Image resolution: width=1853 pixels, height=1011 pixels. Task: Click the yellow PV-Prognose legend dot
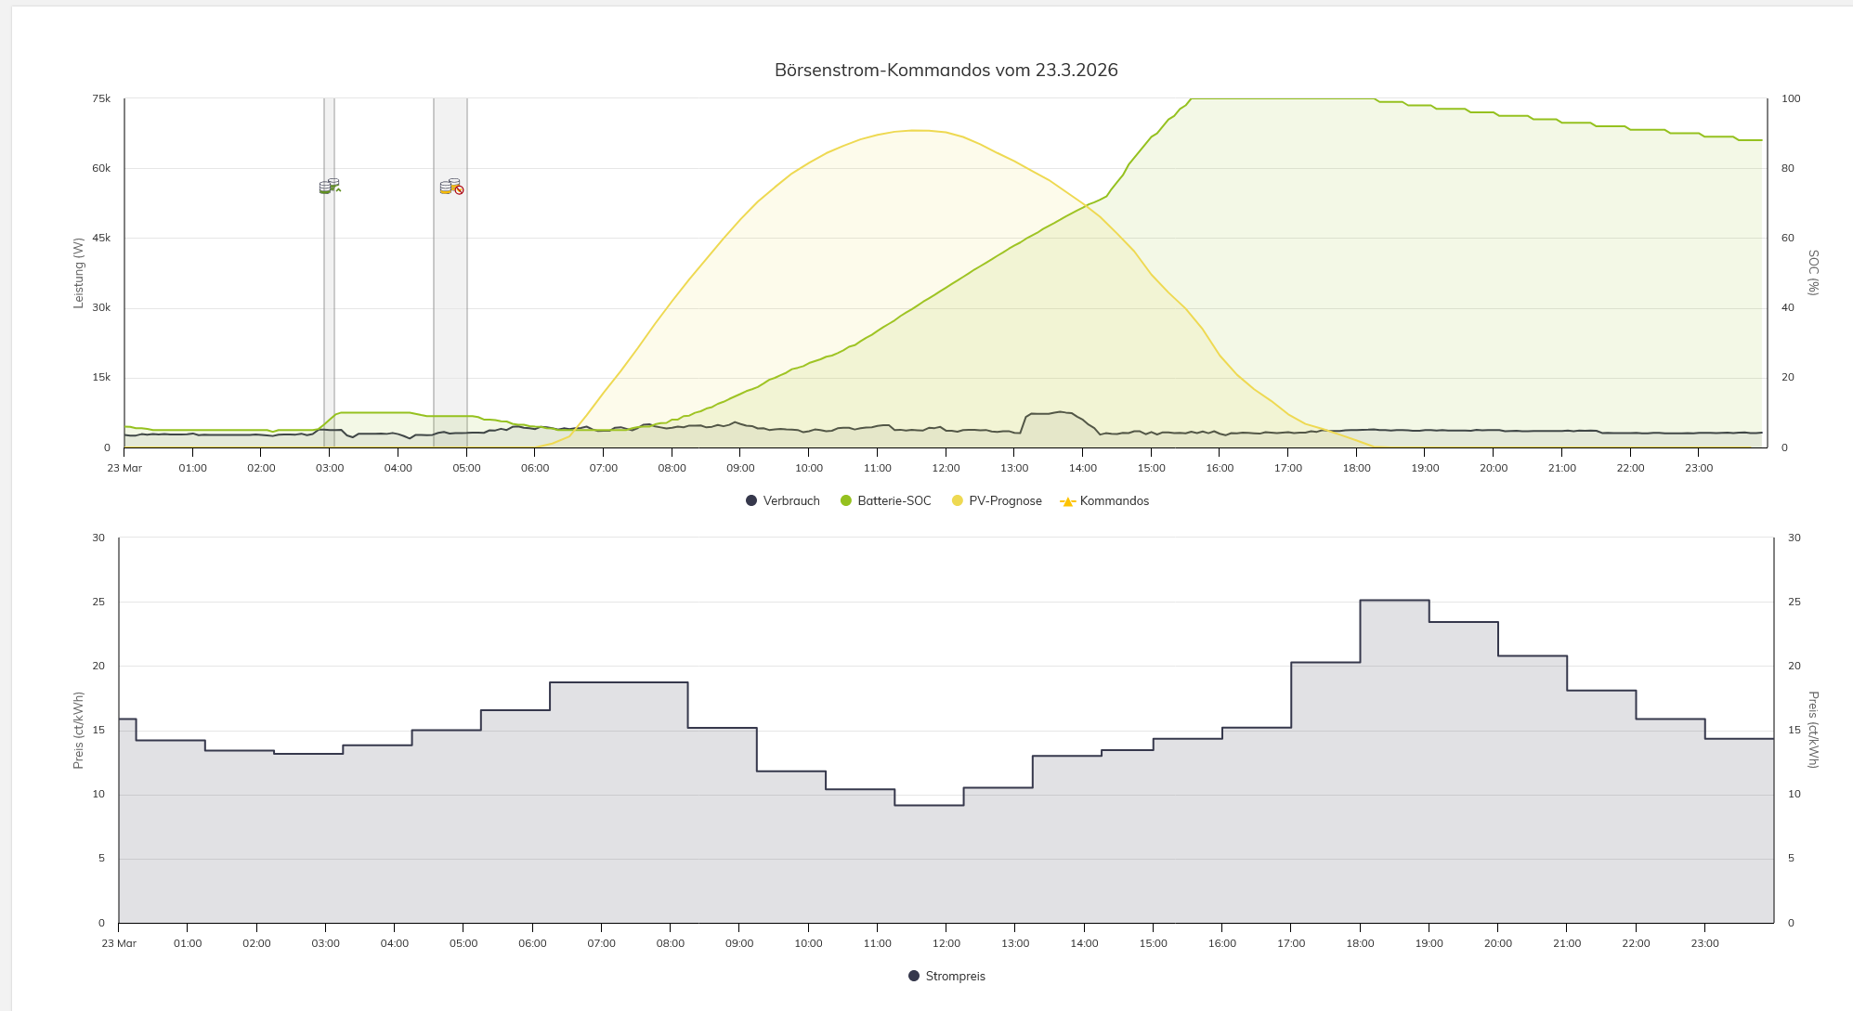coord(958,501)
